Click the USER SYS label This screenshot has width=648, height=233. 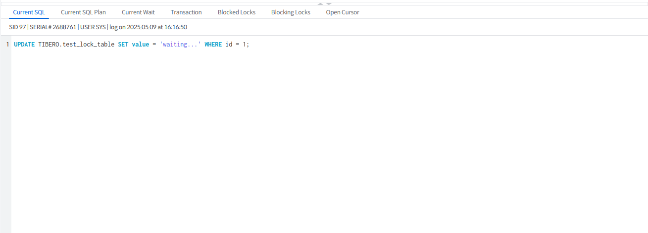click(x=93, y=27)
